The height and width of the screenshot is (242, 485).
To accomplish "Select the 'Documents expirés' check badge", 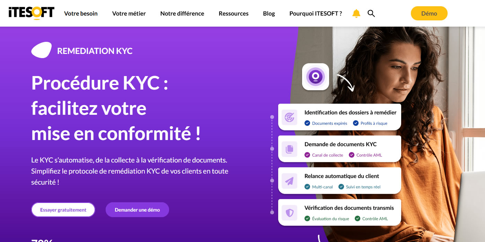I will pos(326,123).
